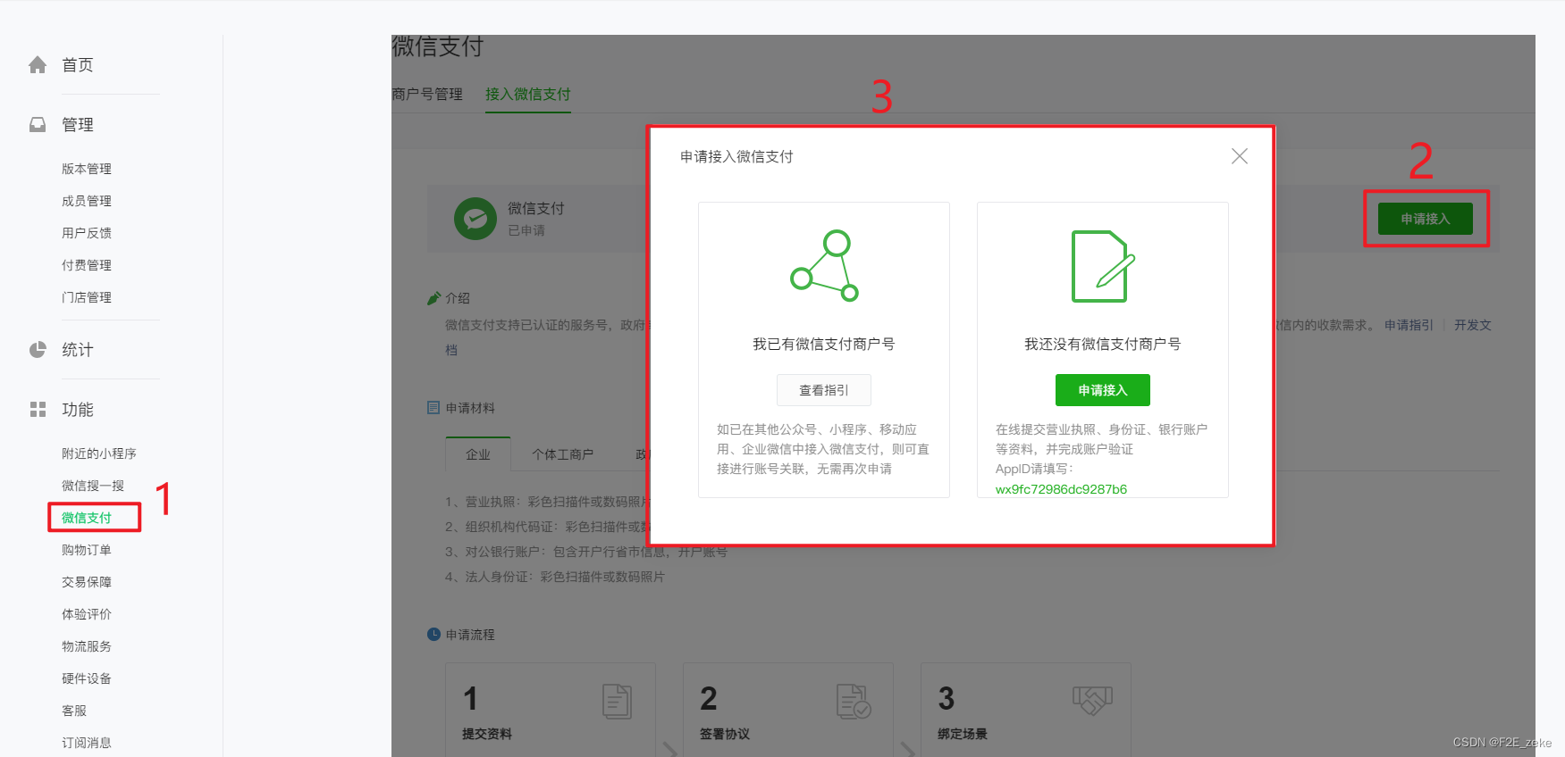Go to 成员管理
This screenshot has width=1565, height=757.
point(87,201)
